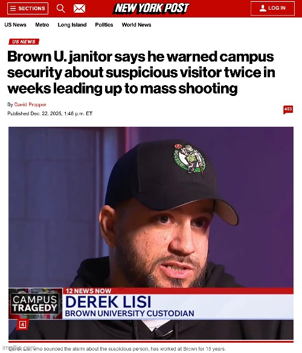Click the red US NEWS category tag
The width and height of the screenshot is (302, 353).
click(24, 42)
